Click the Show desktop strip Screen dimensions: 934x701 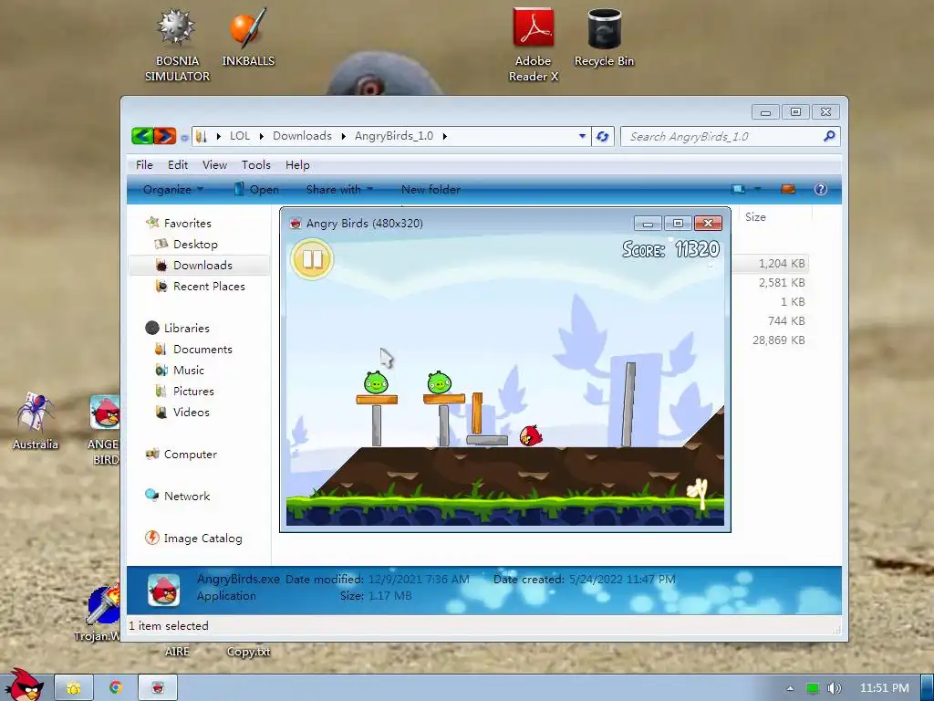click(928, 687)
